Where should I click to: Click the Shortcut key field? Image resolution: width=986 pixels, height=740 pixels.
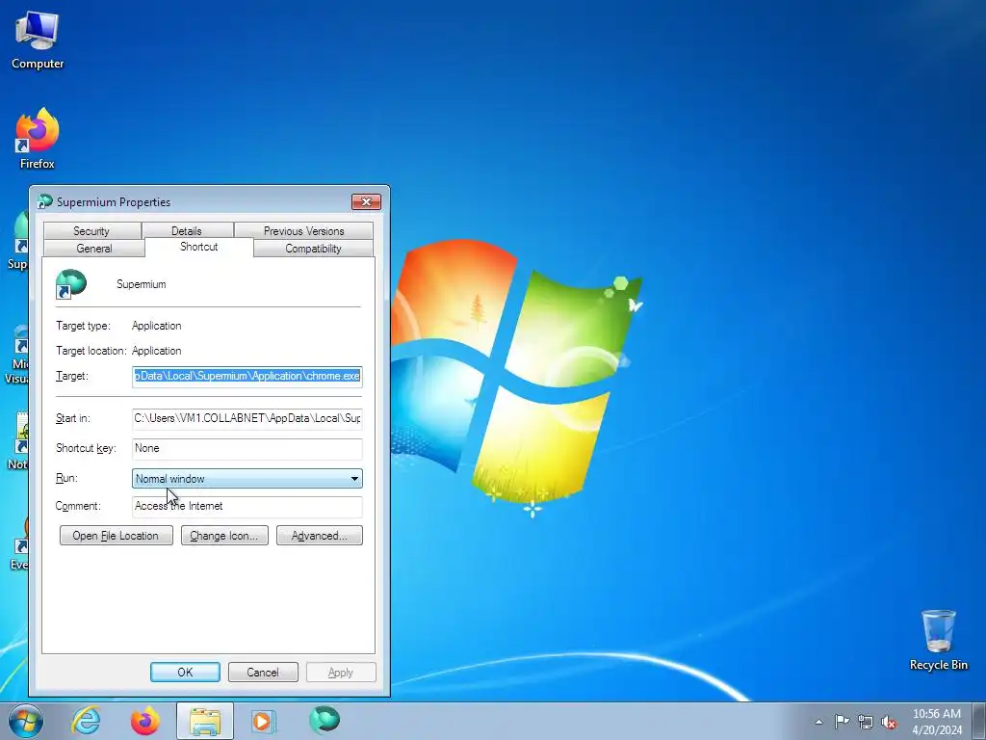(x=247, y=449)
